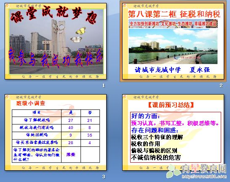Click 存在问题和困惑 text on slide 4
Screen dimensions: 230x182
(155, 130)
